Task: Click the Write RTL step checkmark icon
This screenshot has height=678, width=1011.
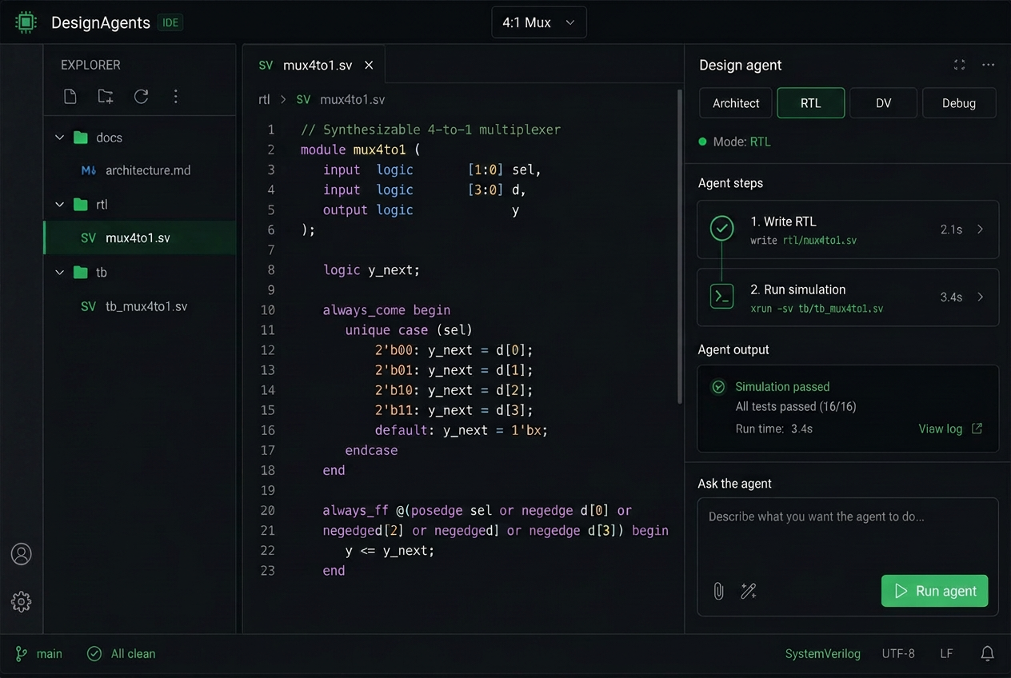Action: 722,229
